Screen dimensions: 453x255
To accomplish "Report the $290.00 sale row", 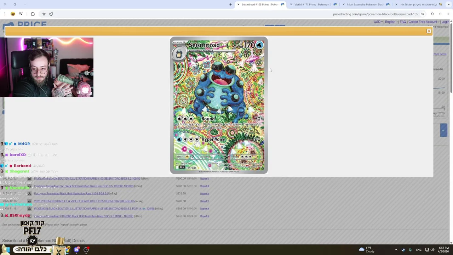I will [x=204, y=178].
